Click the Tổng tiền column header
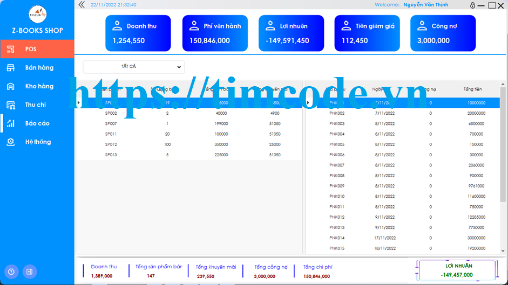 pyautogui.click(x=473, y=89)
